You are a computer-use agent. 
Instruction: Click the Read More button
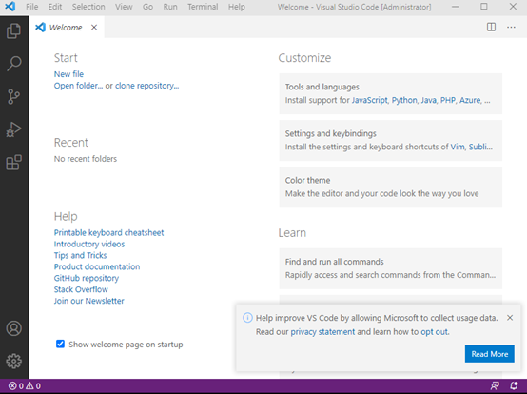click(489, 354)
